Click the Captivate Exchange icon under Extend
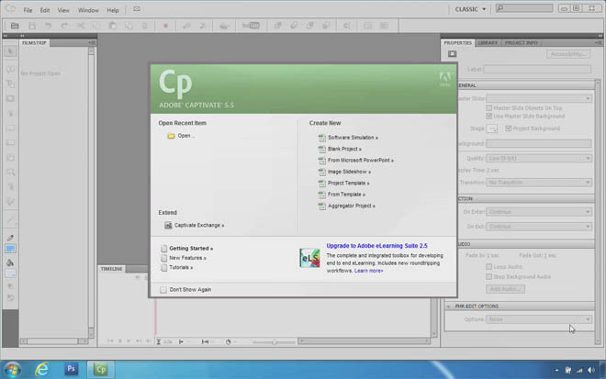 (168, 225)
